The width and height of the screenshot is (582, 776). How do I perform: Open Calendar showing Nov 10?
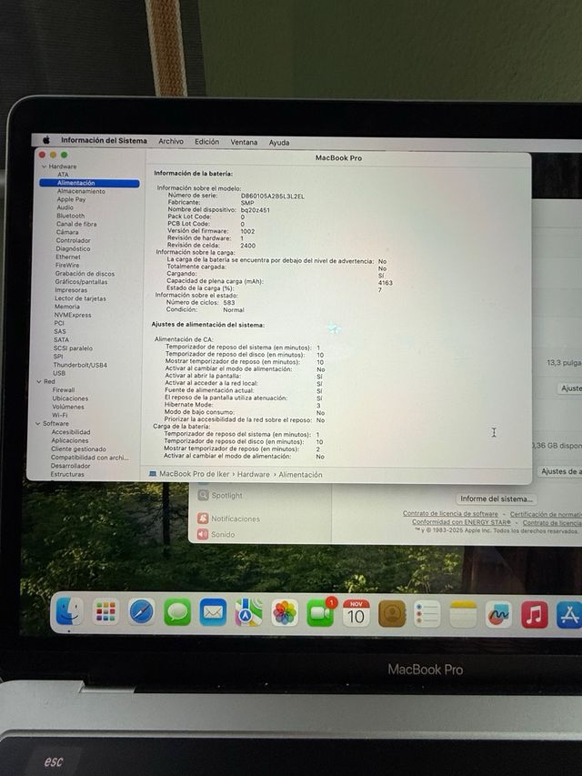356,614
